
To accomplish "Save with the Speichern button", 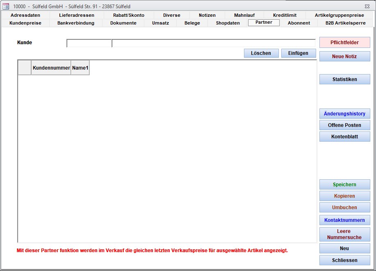I will pyautogui.click(x=344, y=185).
